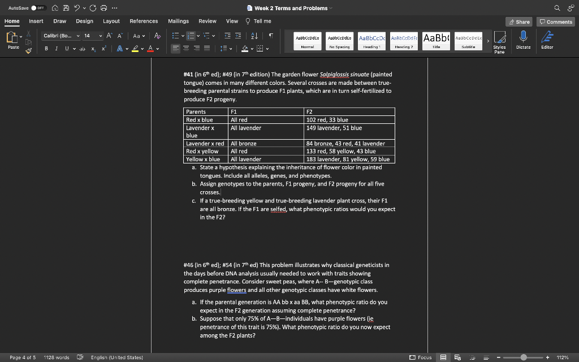Screen dimensions: 579x362
Task: Open the font name dropdown
Action: pyautogui.click(x=78, y=36)
